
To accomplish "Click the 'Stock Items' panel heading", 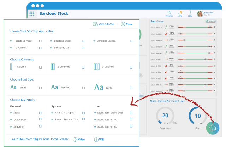I will click(157, 22).
